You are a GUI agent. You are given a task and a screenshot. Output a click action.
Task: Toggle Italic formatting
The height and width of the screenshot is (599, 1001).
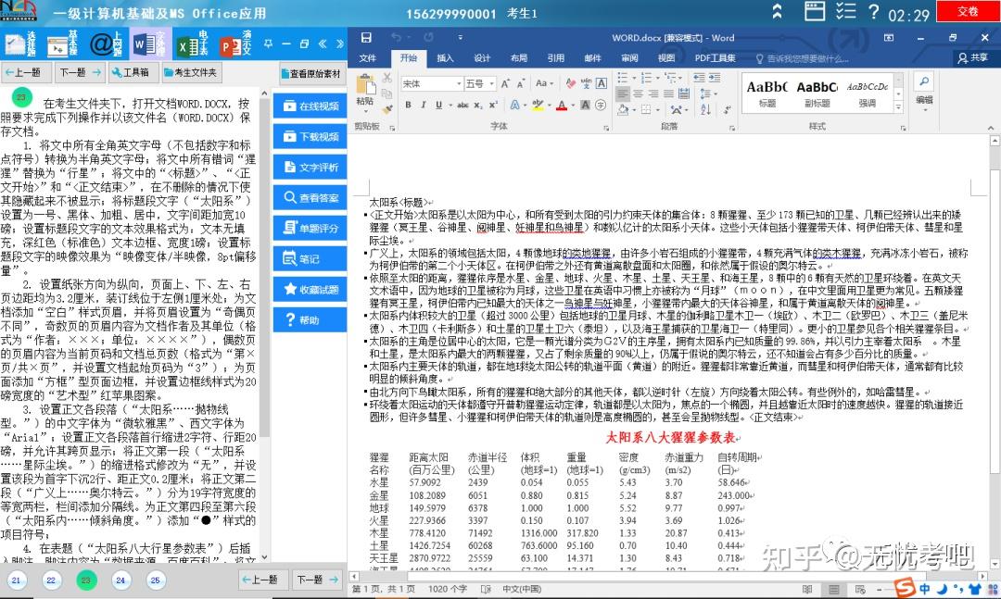[423, 106]
